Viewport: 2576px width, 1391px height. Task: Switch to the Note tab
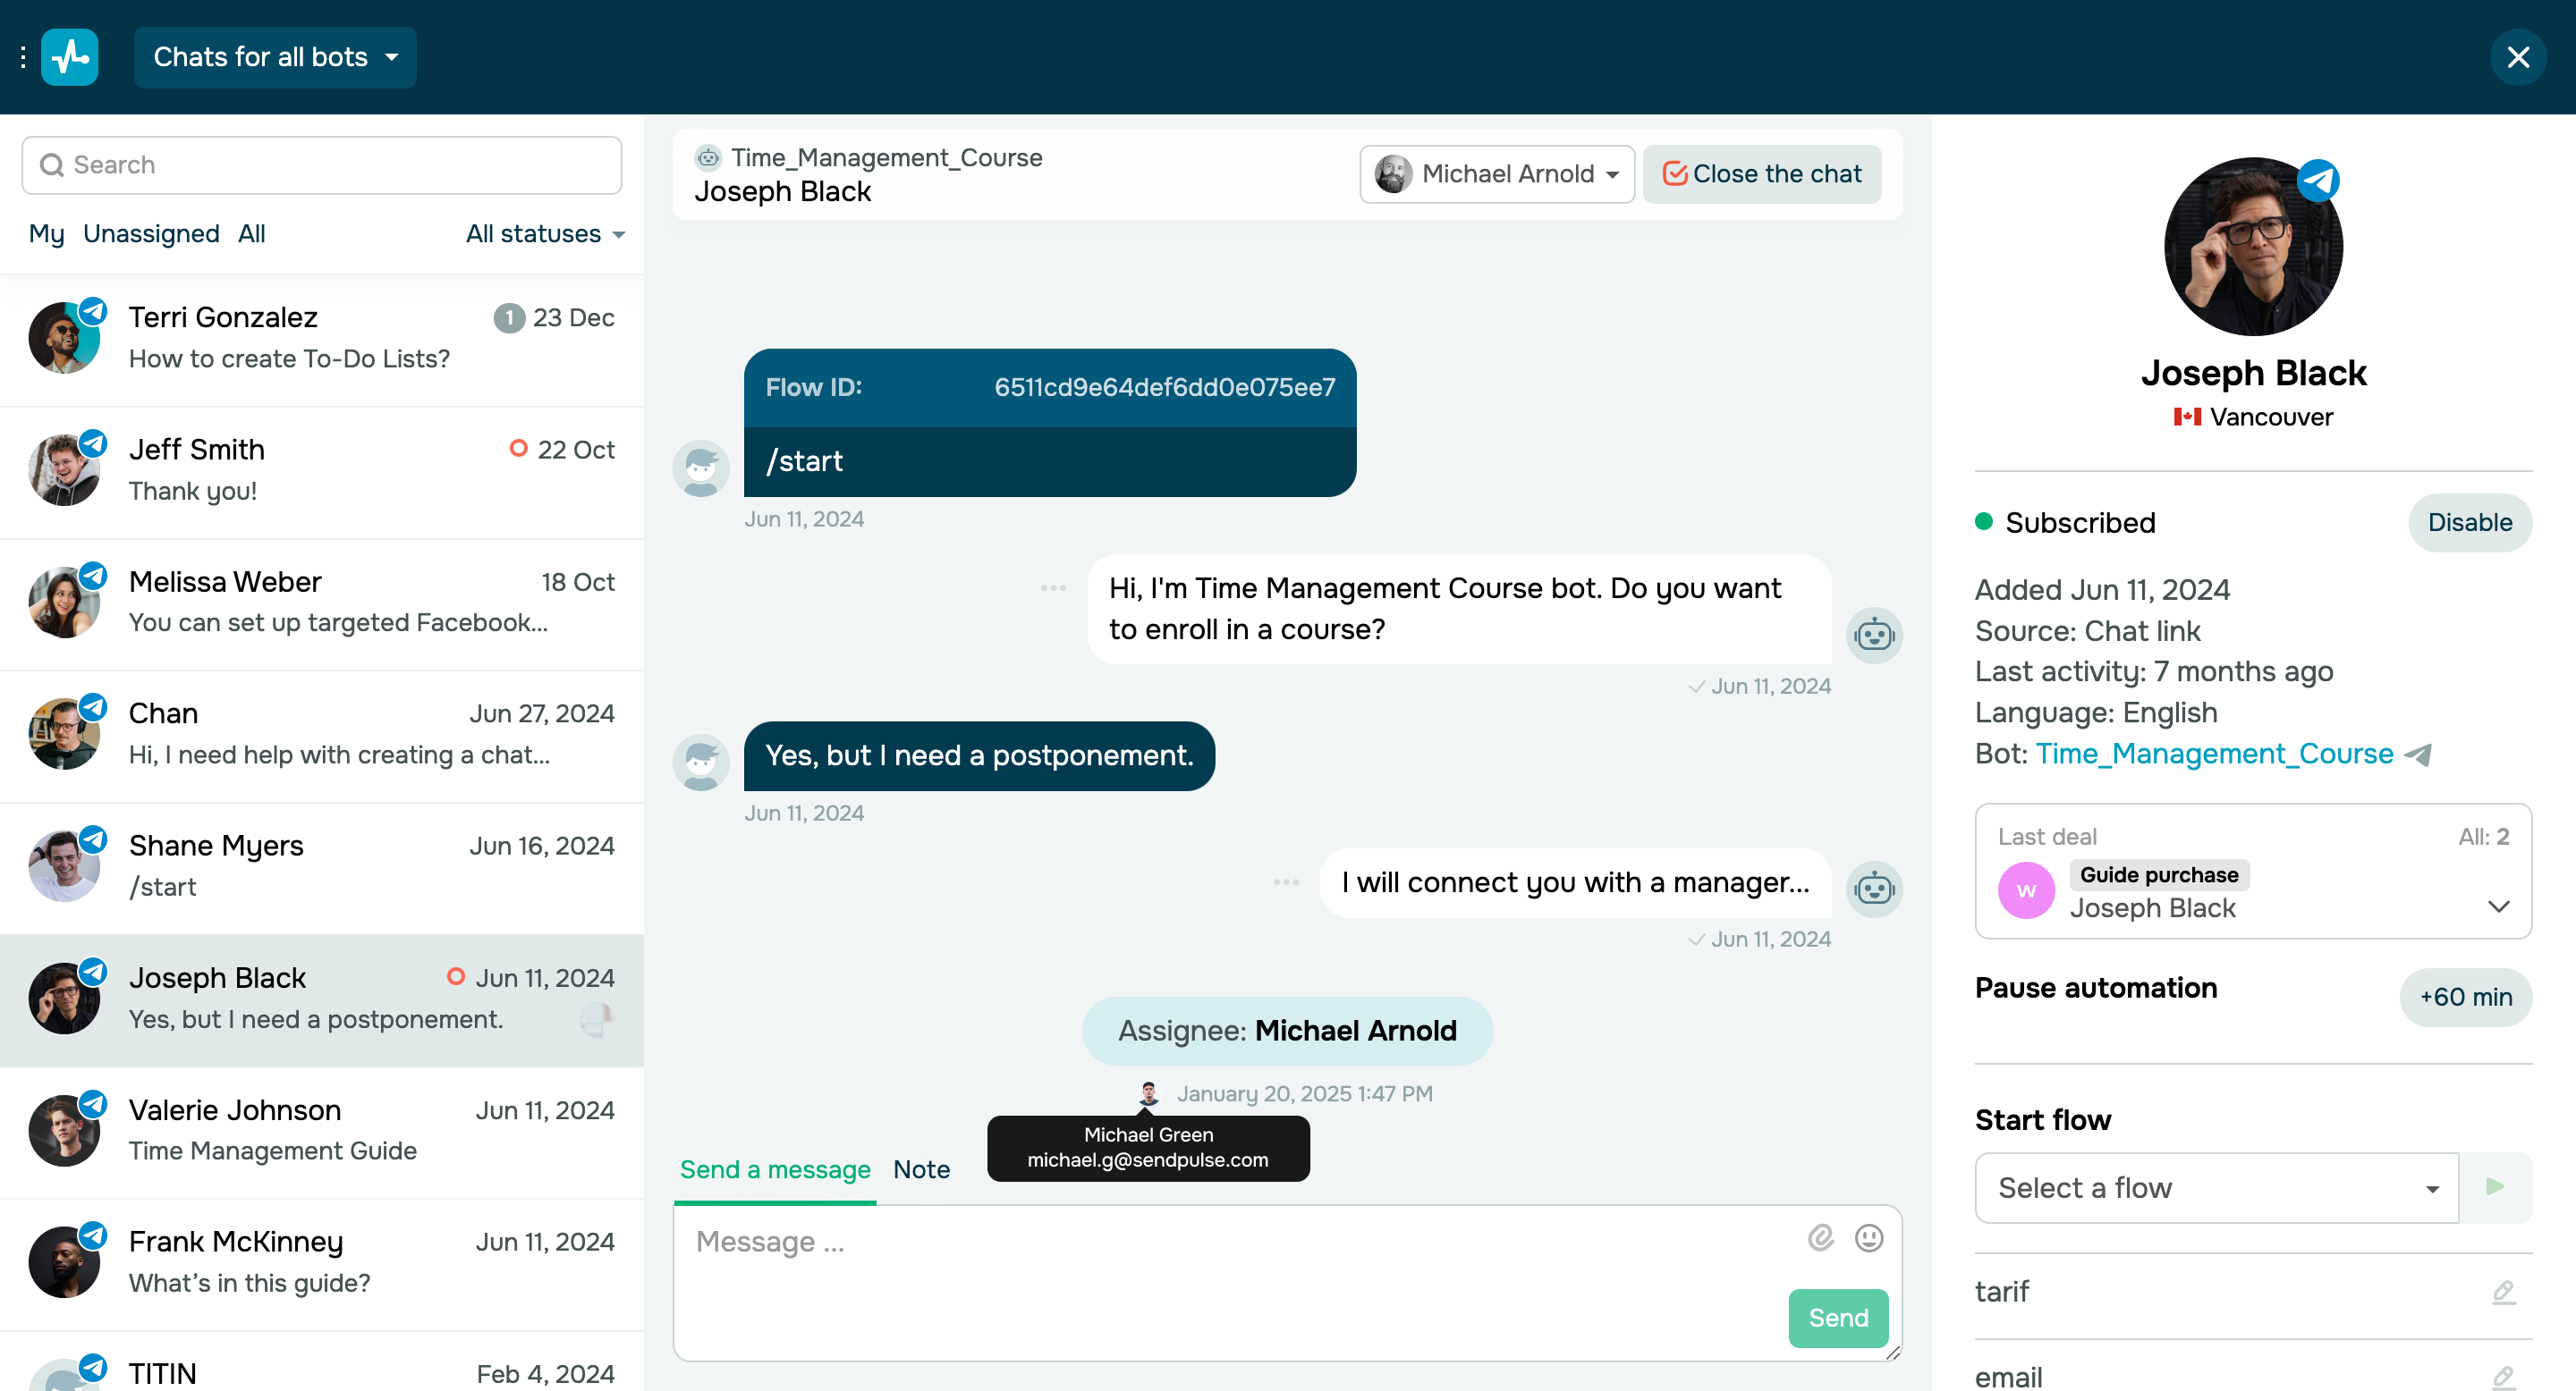921,1169
